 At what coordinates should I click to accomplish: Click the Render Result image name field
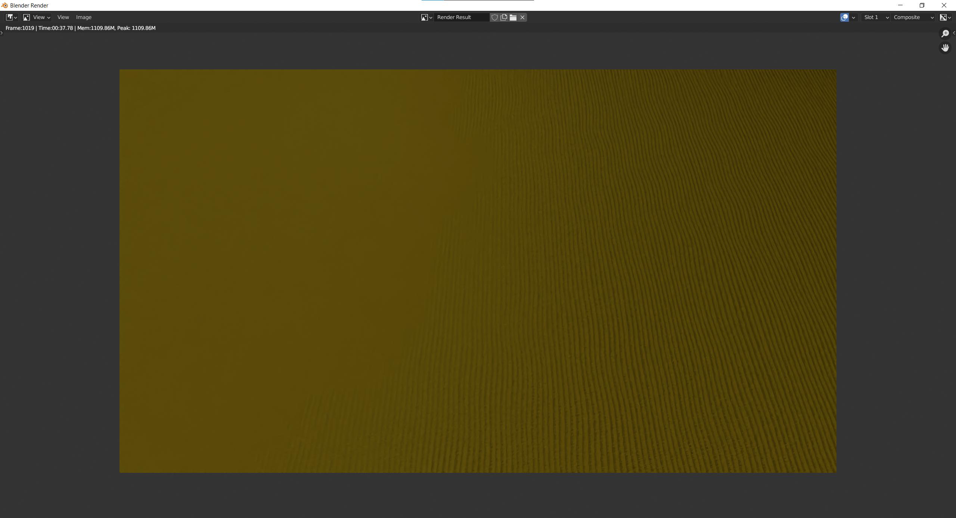coord(462,17)
